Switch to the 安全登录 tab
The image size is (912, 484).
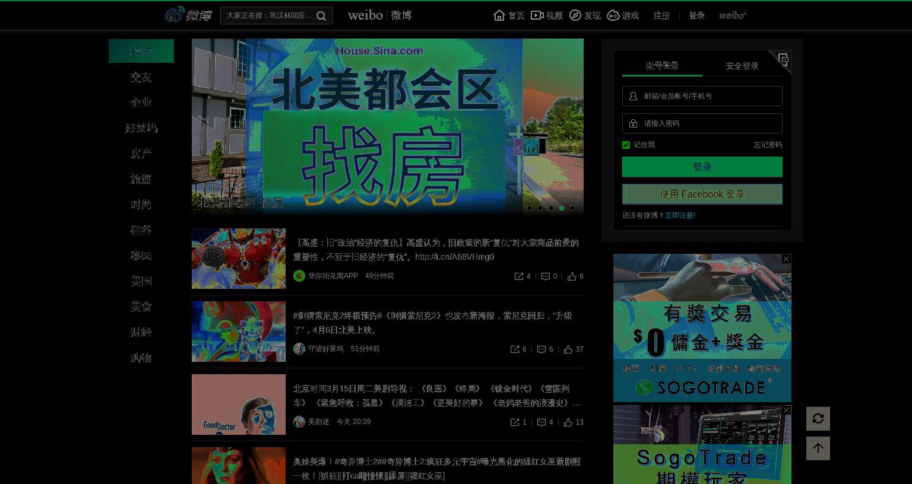742,66
